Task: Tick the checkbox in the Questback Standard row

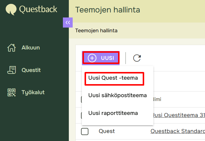Action: (x=85, y=131)
